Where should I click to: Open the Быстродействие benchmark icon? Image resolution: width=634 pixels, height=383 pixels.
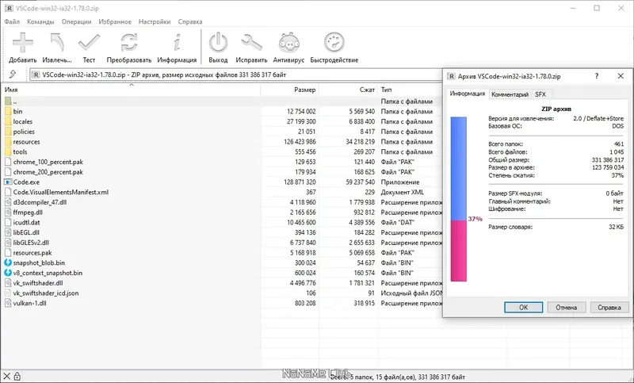pos(334,43)
